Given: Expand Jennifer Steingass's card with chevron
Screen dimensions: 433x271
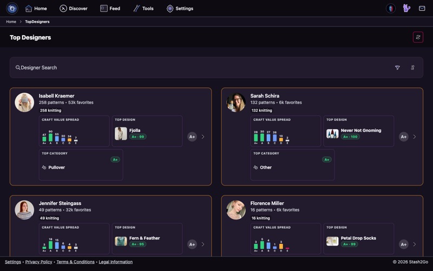Looking at the screenshot, I should 203,244.
